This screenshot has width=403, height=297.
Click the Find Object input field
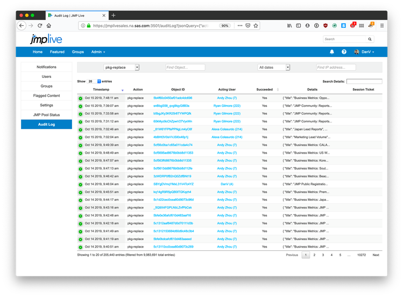click(185, 68)
